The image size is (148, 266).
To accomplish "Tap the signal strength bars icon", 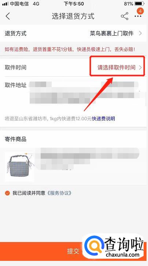I will tap(5, 4).
